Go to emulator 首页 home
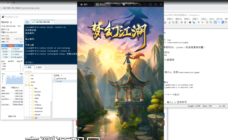Image resolution: width=228 pixels, height=140 pixels. 84,4
